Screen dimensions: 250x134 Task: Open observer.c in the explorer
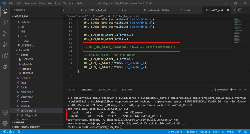click(x=27, y=92)
